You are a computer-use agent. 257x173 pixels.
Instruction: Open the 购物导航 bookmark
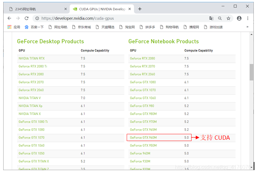point(169,27)
